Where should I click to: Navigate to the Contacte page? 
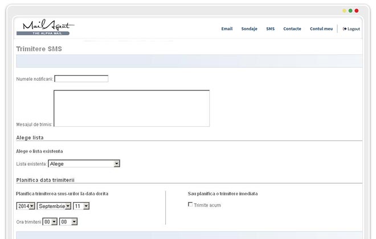point(292,28)
